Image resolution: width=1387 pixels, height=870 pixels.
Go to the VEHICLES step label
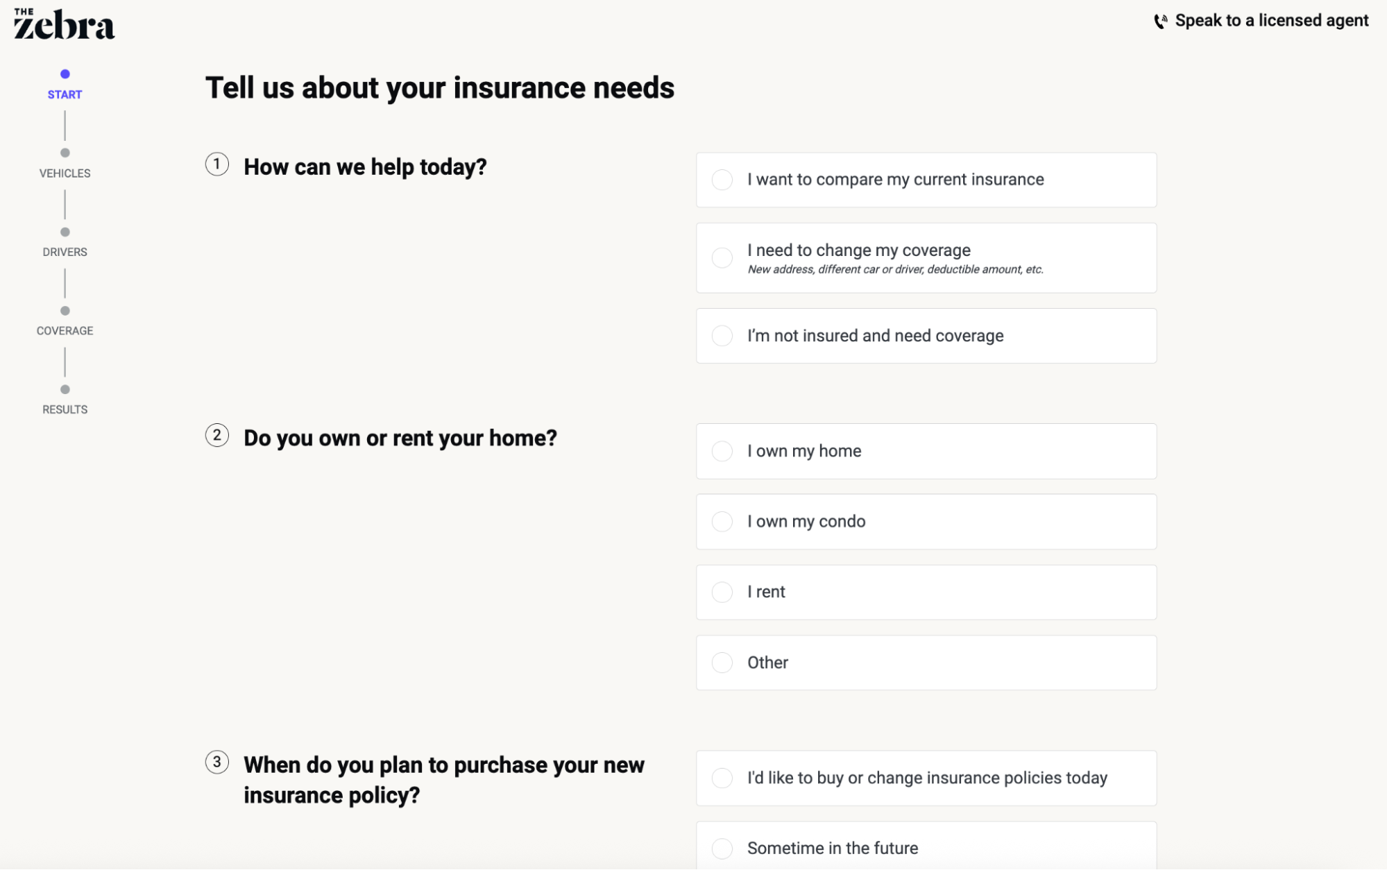[65, 173]
